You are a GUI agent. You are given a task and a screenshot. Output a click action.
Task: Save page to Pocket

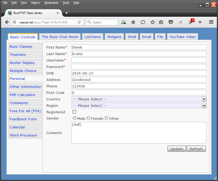pos(171,22)
